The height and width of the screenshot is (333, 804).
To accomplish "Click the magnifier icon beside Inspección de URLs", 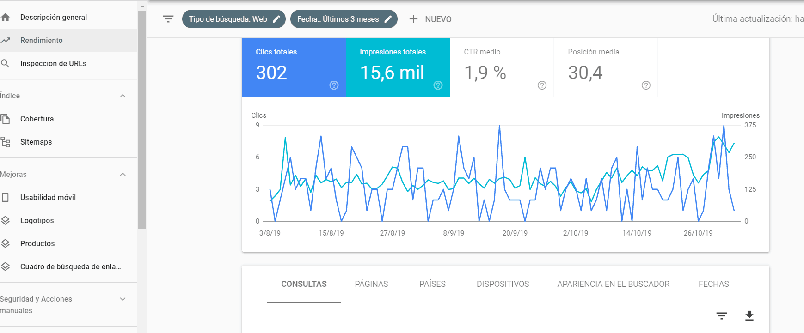I will (6, 63).
